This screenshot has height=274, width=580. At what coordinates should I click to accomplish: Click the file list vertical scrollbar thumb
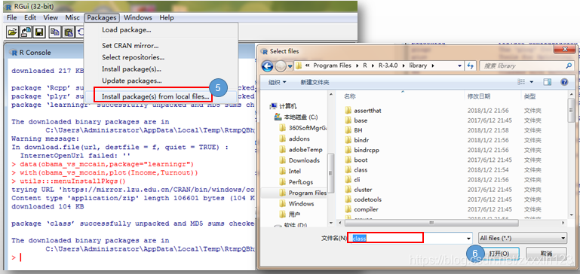coord(571,110)
